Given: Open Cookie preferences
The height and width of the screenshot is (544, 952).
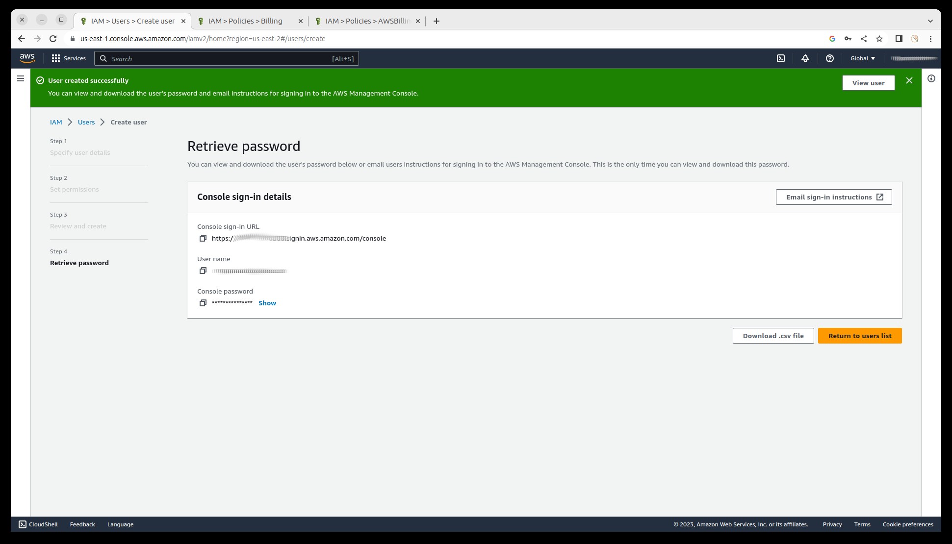Looking at the screenshot, I should (908, 524).
